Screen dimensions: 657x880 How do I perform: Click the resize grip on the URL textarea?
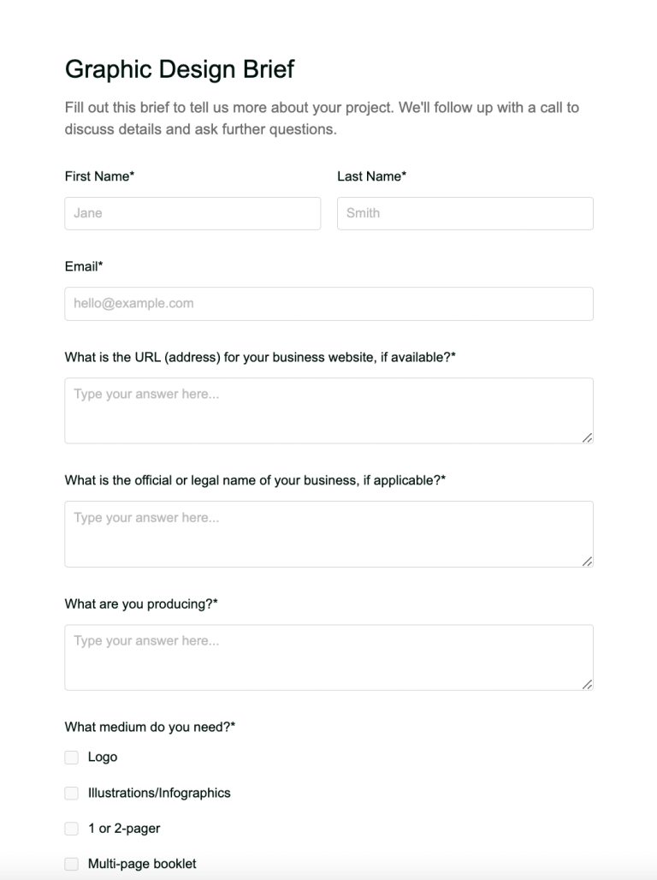pyautogui.click(x=589, y=439)
